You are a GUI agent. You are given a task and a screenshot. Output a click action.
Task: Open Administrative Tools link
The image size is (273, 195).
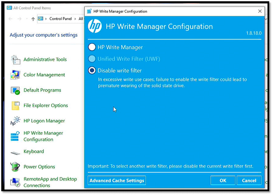click(45, 60)
